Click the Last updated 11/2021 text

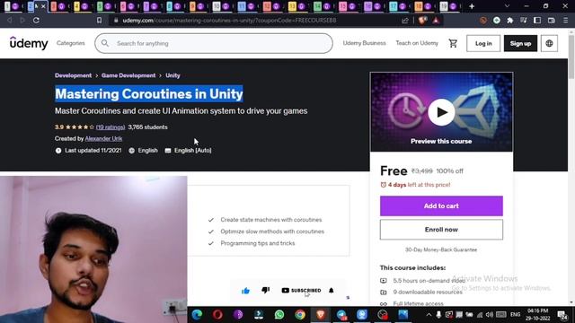tap(93, 151)
